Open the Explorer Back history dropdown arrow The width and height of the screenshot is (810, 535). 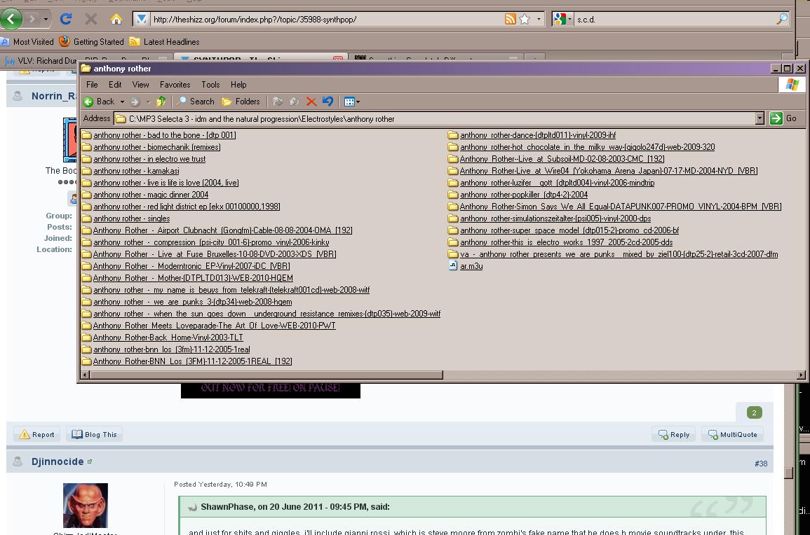[123, 102]
